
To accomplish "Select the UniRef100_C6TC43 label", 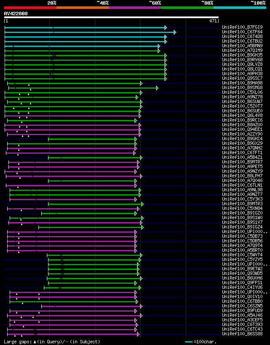I will [242, 329].
